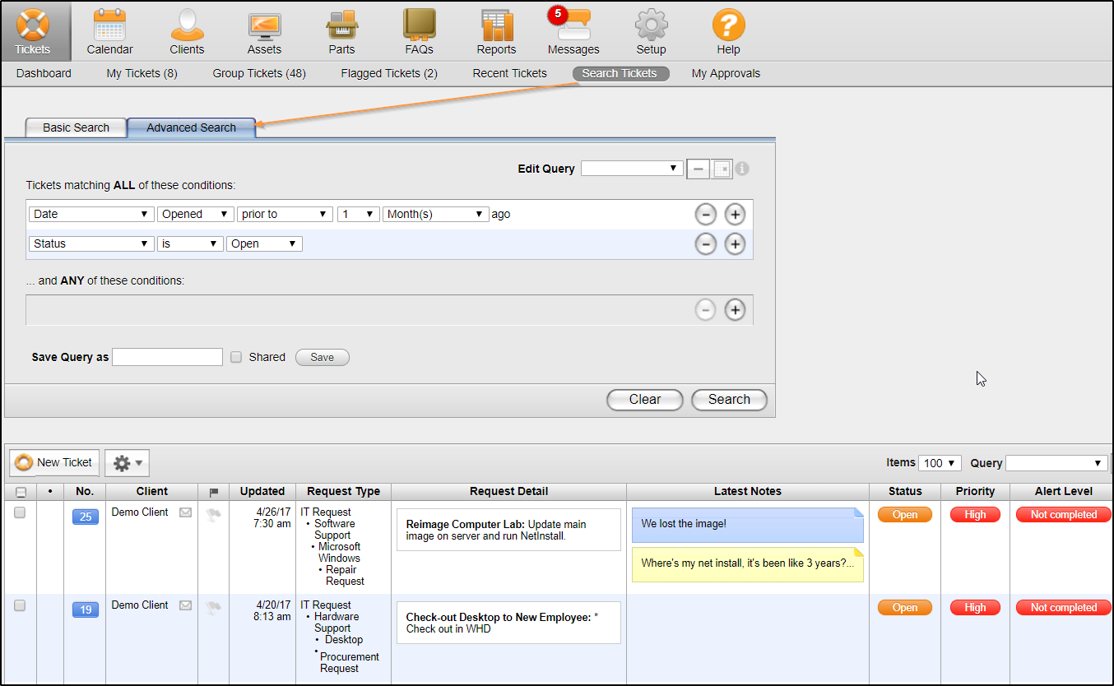Open the Items per page dropdown
The image size is (1114, 686).
[940, 463]
